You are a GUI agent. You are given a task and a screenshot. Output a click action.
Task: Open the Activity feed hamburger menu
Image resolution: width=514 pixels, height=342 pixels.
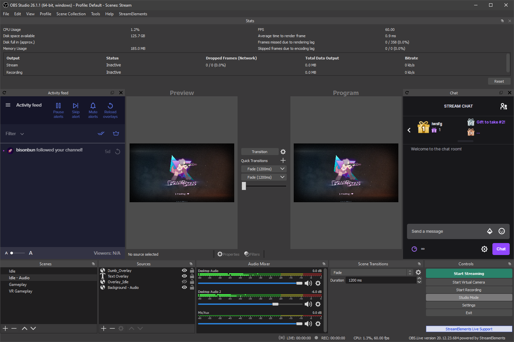(8, 105)
